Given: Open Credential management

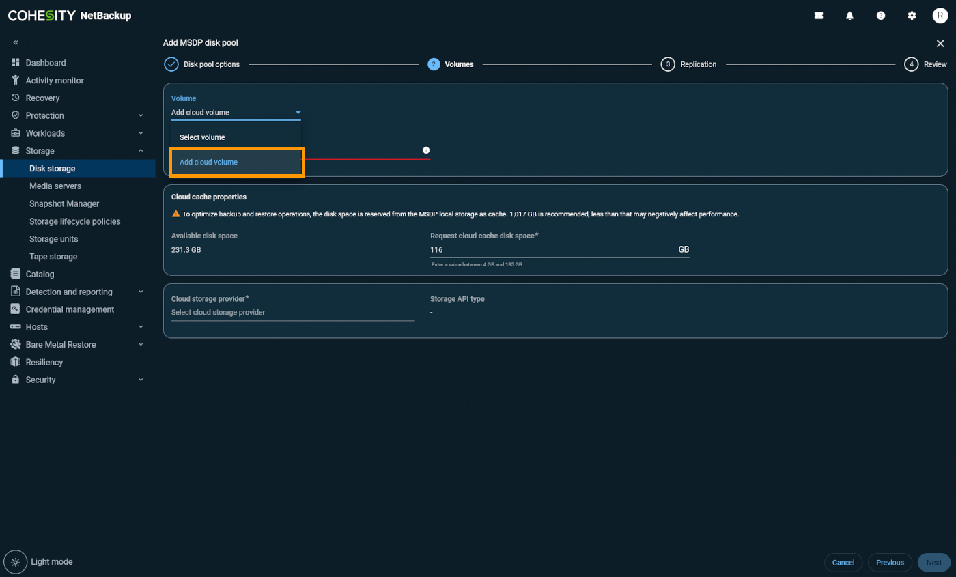Looking at the screenshot, I should click(69, 309).
